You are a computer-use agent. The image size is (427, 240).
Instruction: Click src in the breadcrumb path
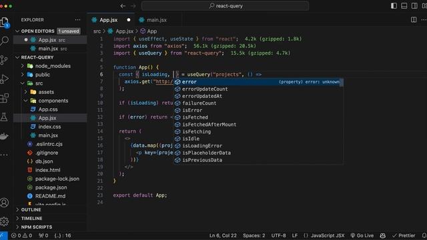[97, 31]
